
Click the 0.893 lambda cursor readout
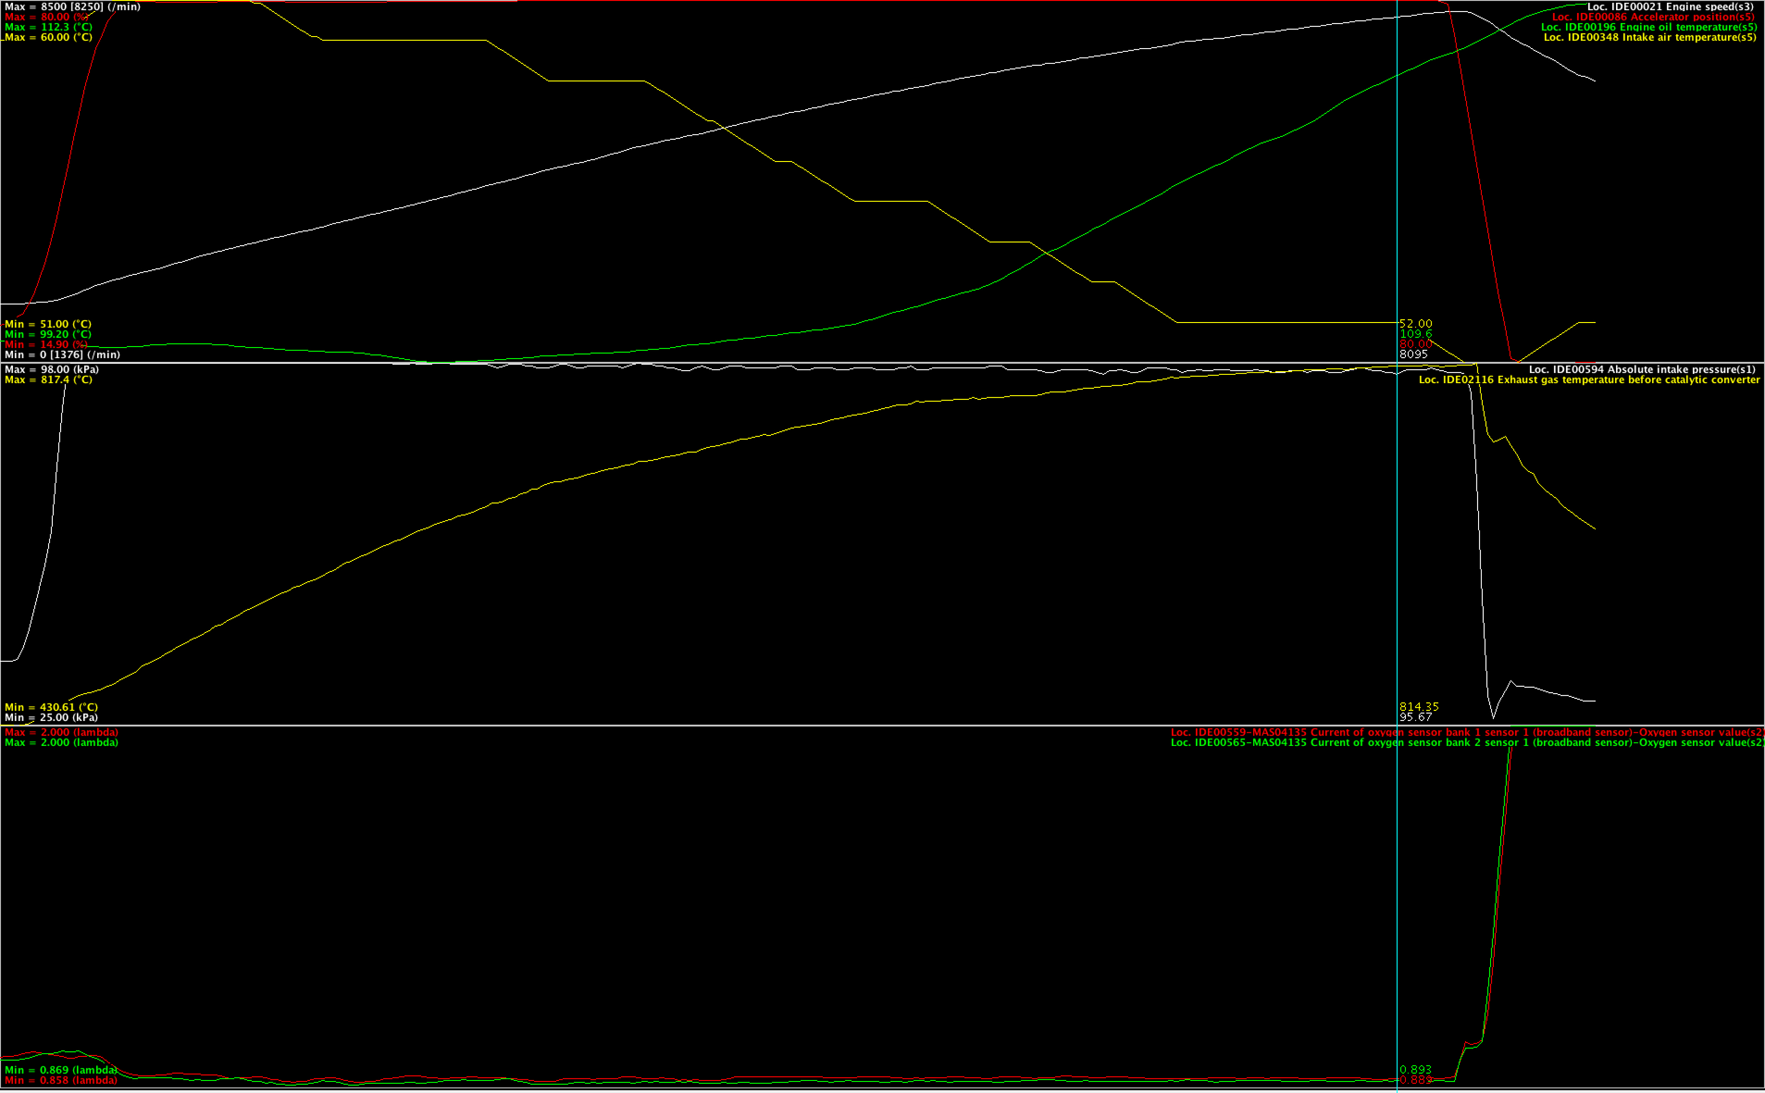[1415, 1070]
